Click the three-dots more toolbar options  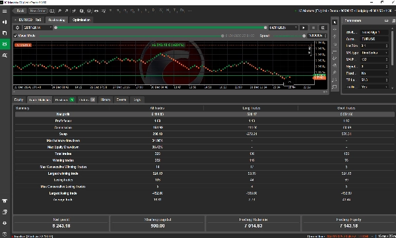(189, 11)
